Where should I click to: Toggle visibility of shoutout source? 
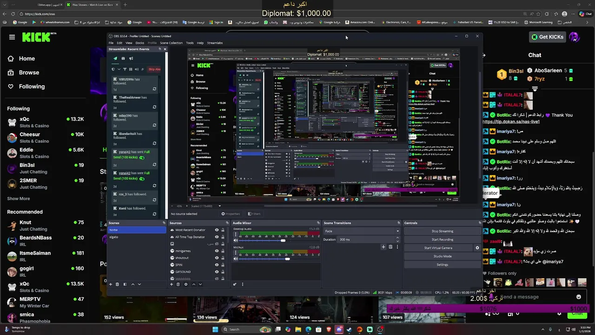point(217,258)
